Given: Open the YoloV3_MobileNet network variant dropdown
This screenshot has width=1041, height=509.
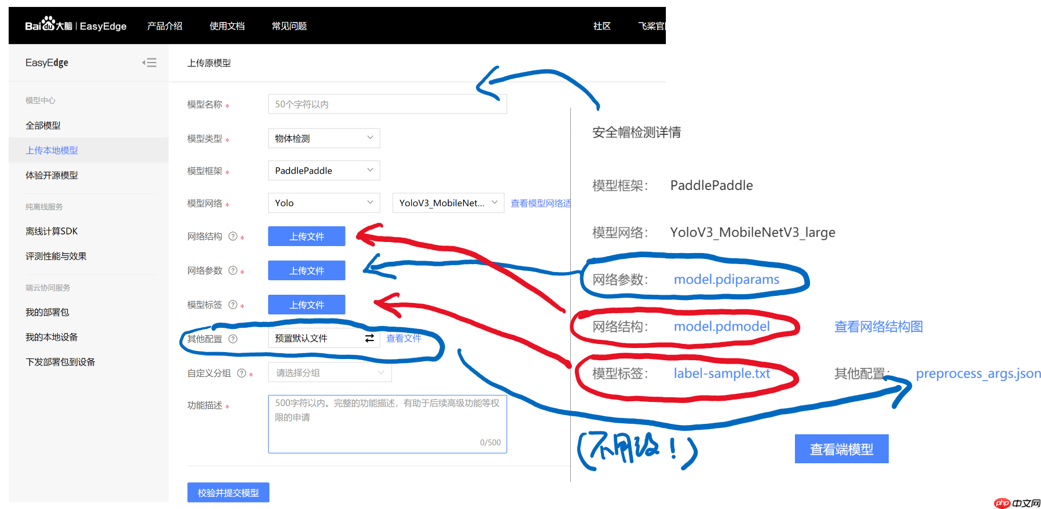Looking at the screenshot, I should [448, 203].
